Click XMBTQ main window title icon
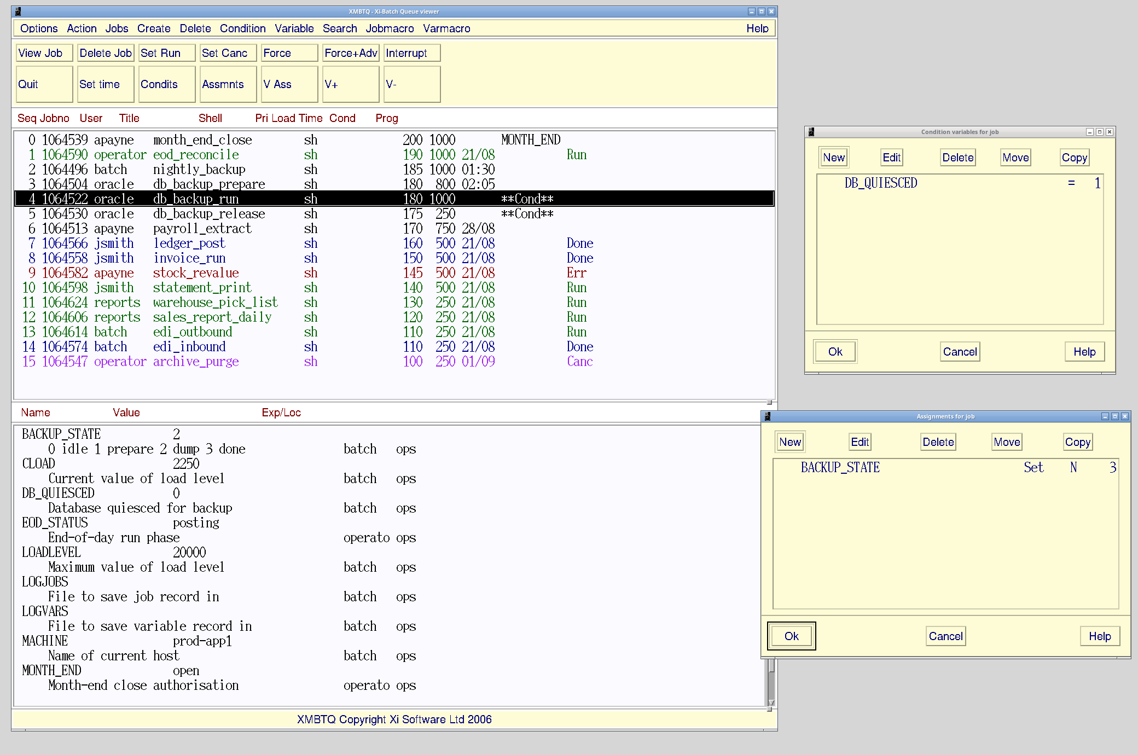This screenshot has width=1138, height=755. 18,11
